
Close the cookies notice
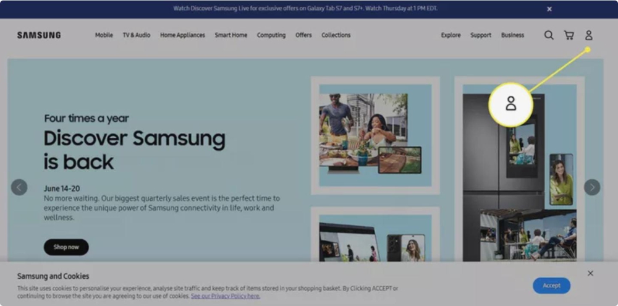pos(590,273)
